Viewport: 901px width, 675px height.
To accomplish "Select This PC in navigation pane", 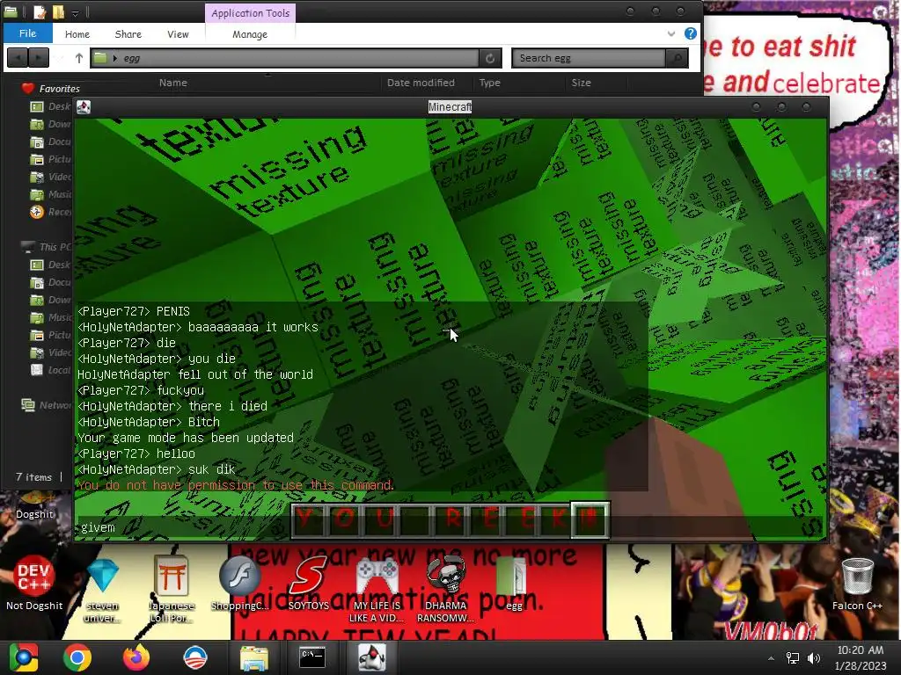I will click(48, 247).
